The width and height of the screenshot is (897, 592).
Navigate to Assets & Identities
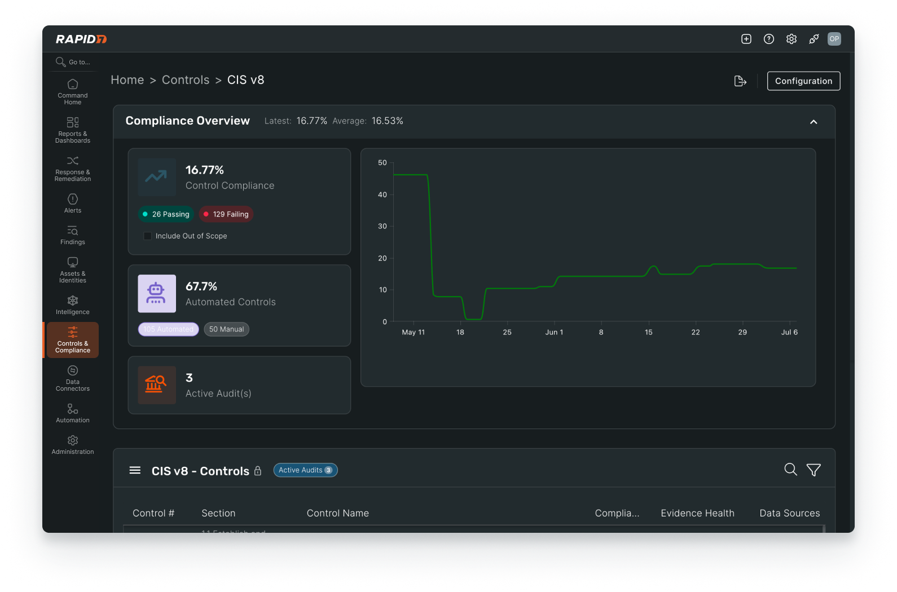click(73, 270)
